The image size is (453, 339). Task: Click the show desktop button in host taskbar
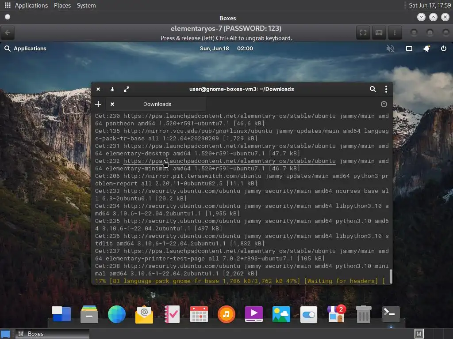[x=5, y=334]
